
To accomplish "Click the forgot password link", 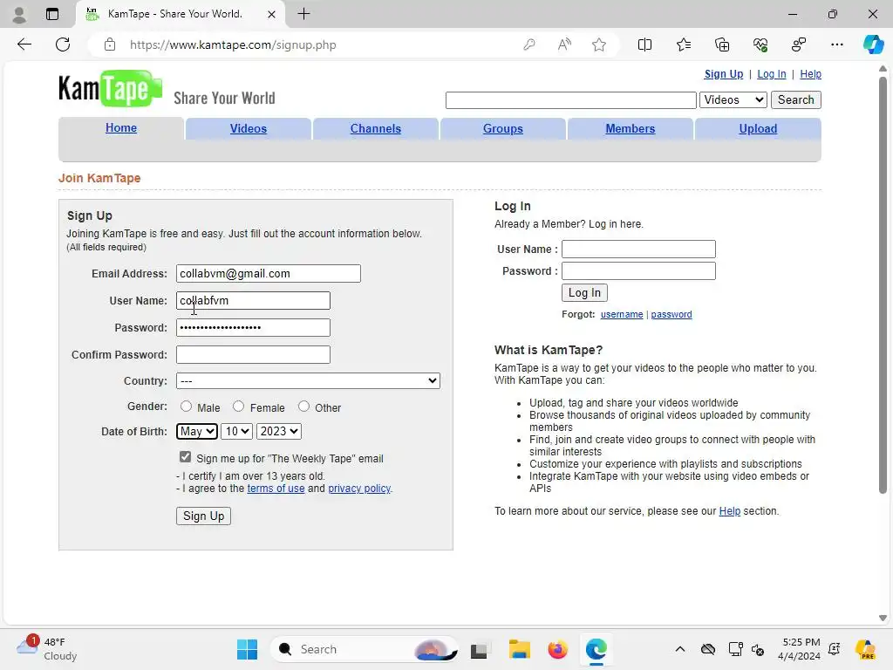I will click(671, 314).
